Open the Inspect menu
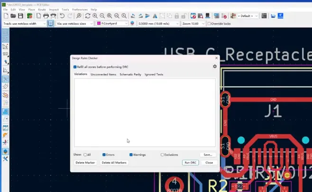The image size is (312, 192). pyautogui.click(x=54, y=9)
